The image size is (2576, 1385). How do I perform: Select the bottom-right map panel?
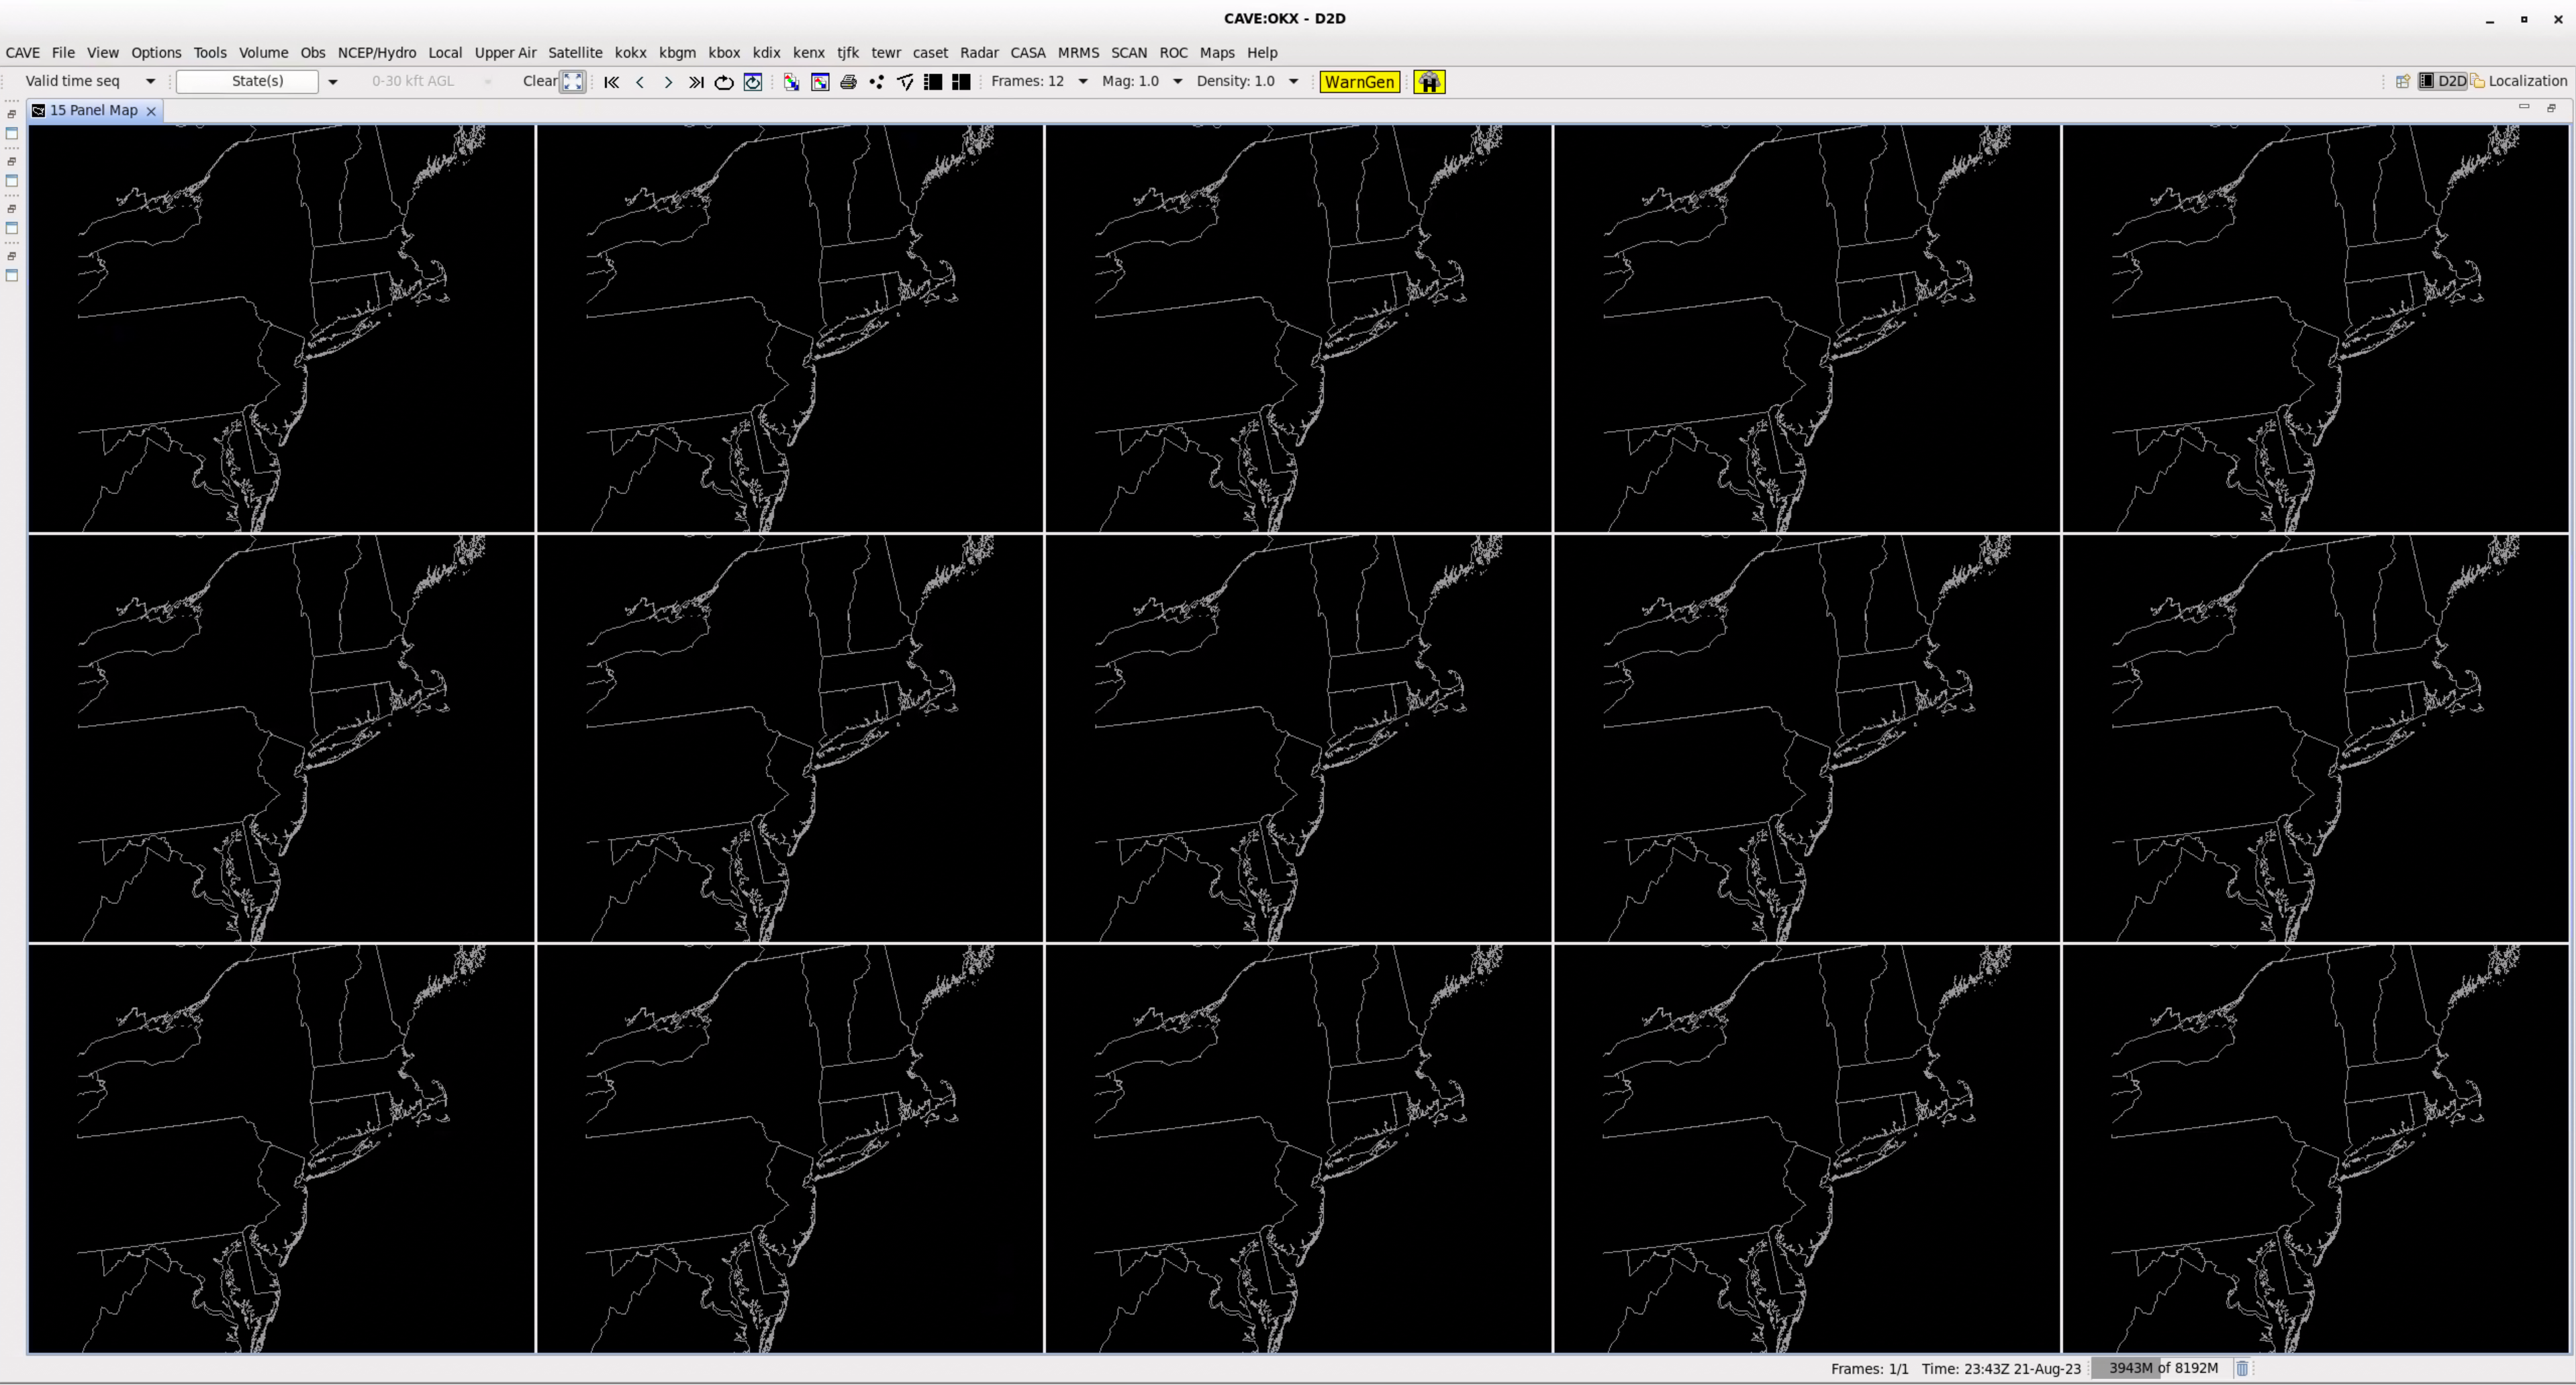(2315, 1148)
